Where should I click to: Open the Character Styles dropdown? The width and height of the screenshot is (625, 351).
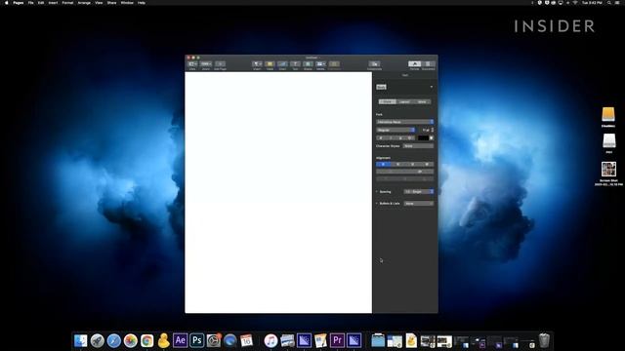[x=418, y=146]
